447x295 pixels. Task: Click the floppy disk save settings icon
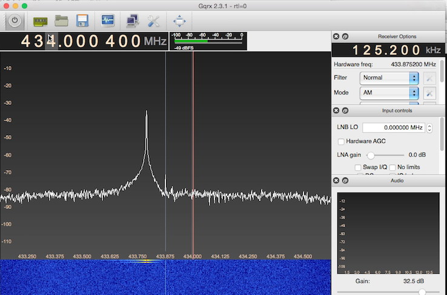pyautogui.click(x=82, y=21)
